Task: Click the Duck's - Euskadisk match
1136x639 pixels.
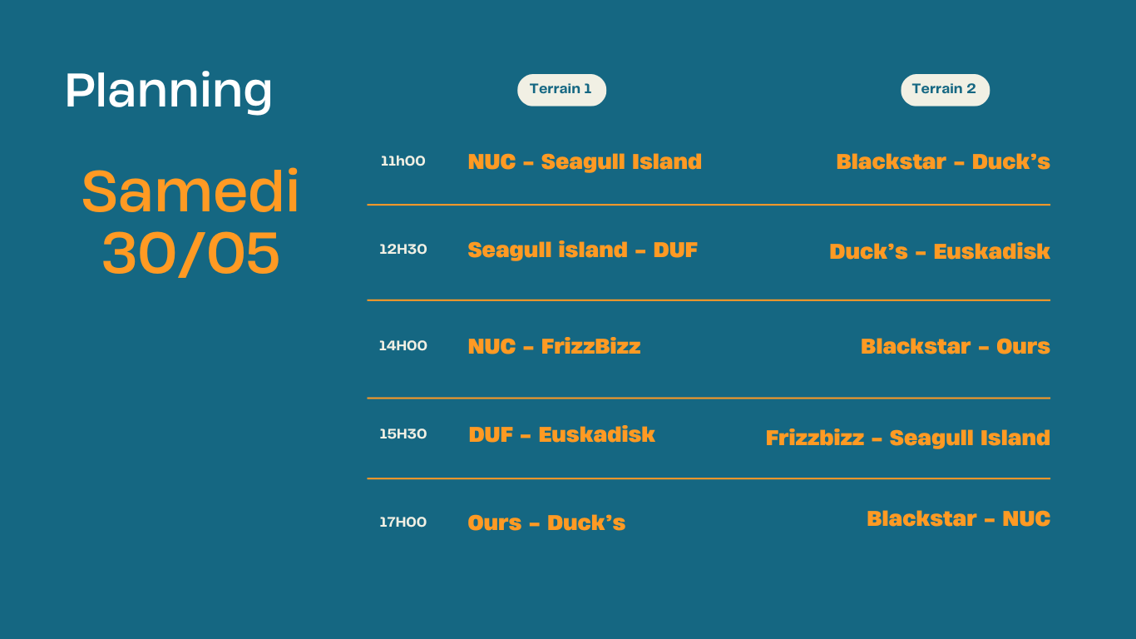Action: (x=940, y=251)
